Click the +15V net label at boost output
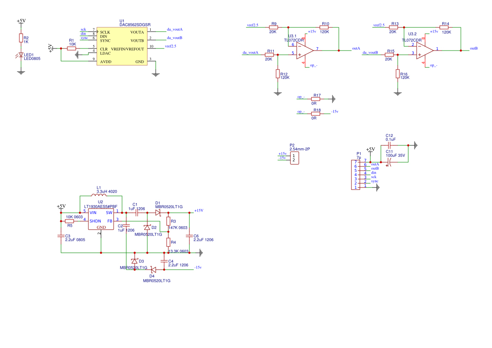Viewport: 492px width, 348px height. pyautogui.click(x=199, y=210)
